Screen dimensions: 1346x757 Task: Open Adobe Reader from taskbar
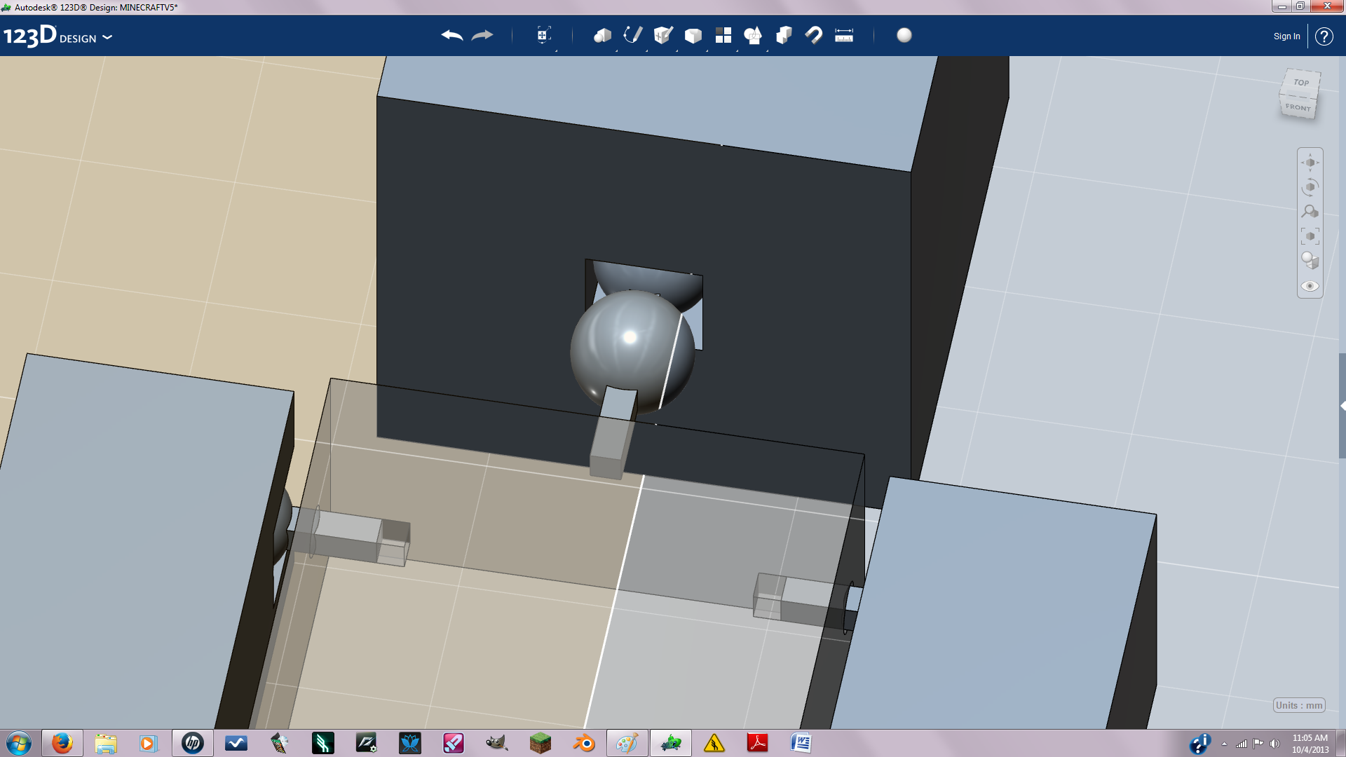(757, 743)
